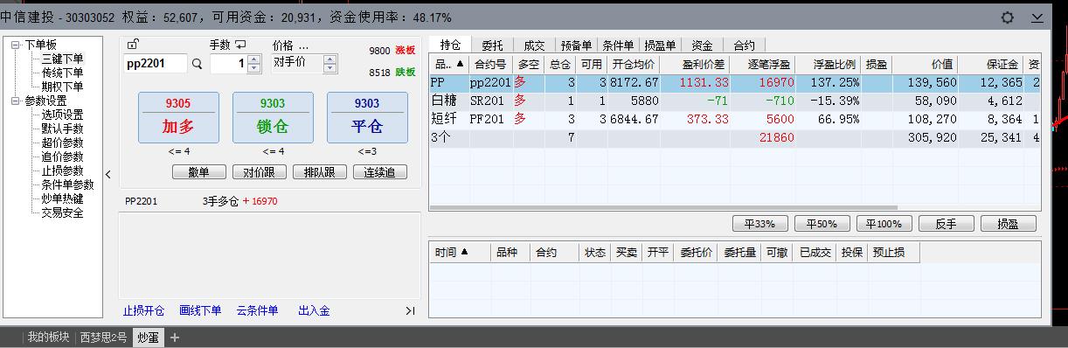The width and height of the screenshot is (1068, 348).
Task: Open 选项设置 in the tree
Action: [62, 115]
